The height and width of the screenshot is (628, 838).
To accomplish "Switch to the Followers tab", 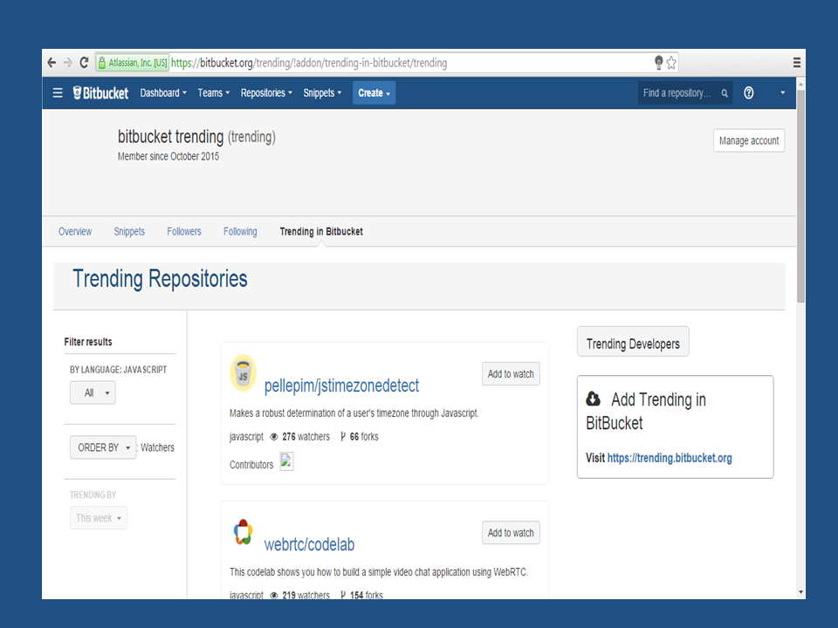I will point(184,231).
